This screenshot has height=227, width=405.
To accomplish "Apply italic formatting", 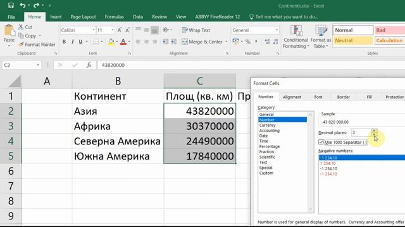I will tap(73, 42).
